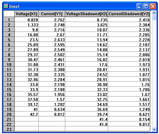Click the Voltage cell 35.57
159x134 pixels.
26,94
